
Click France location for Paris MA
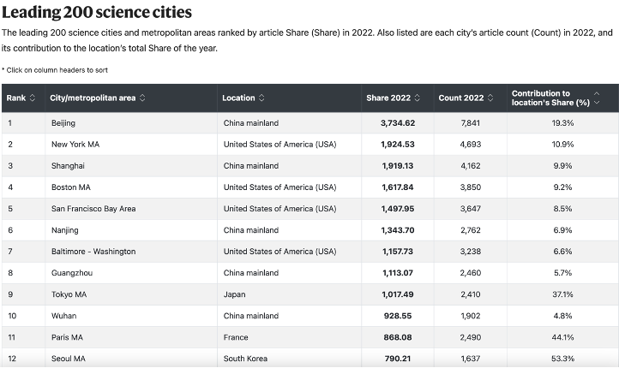click(x=236, y=337)
